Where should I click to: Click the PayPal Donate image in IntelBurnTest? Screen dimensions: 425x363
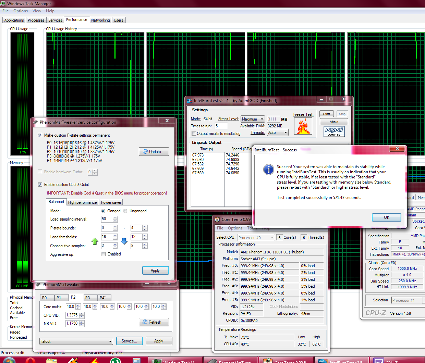pyautogui.click(x=334, y=132)
